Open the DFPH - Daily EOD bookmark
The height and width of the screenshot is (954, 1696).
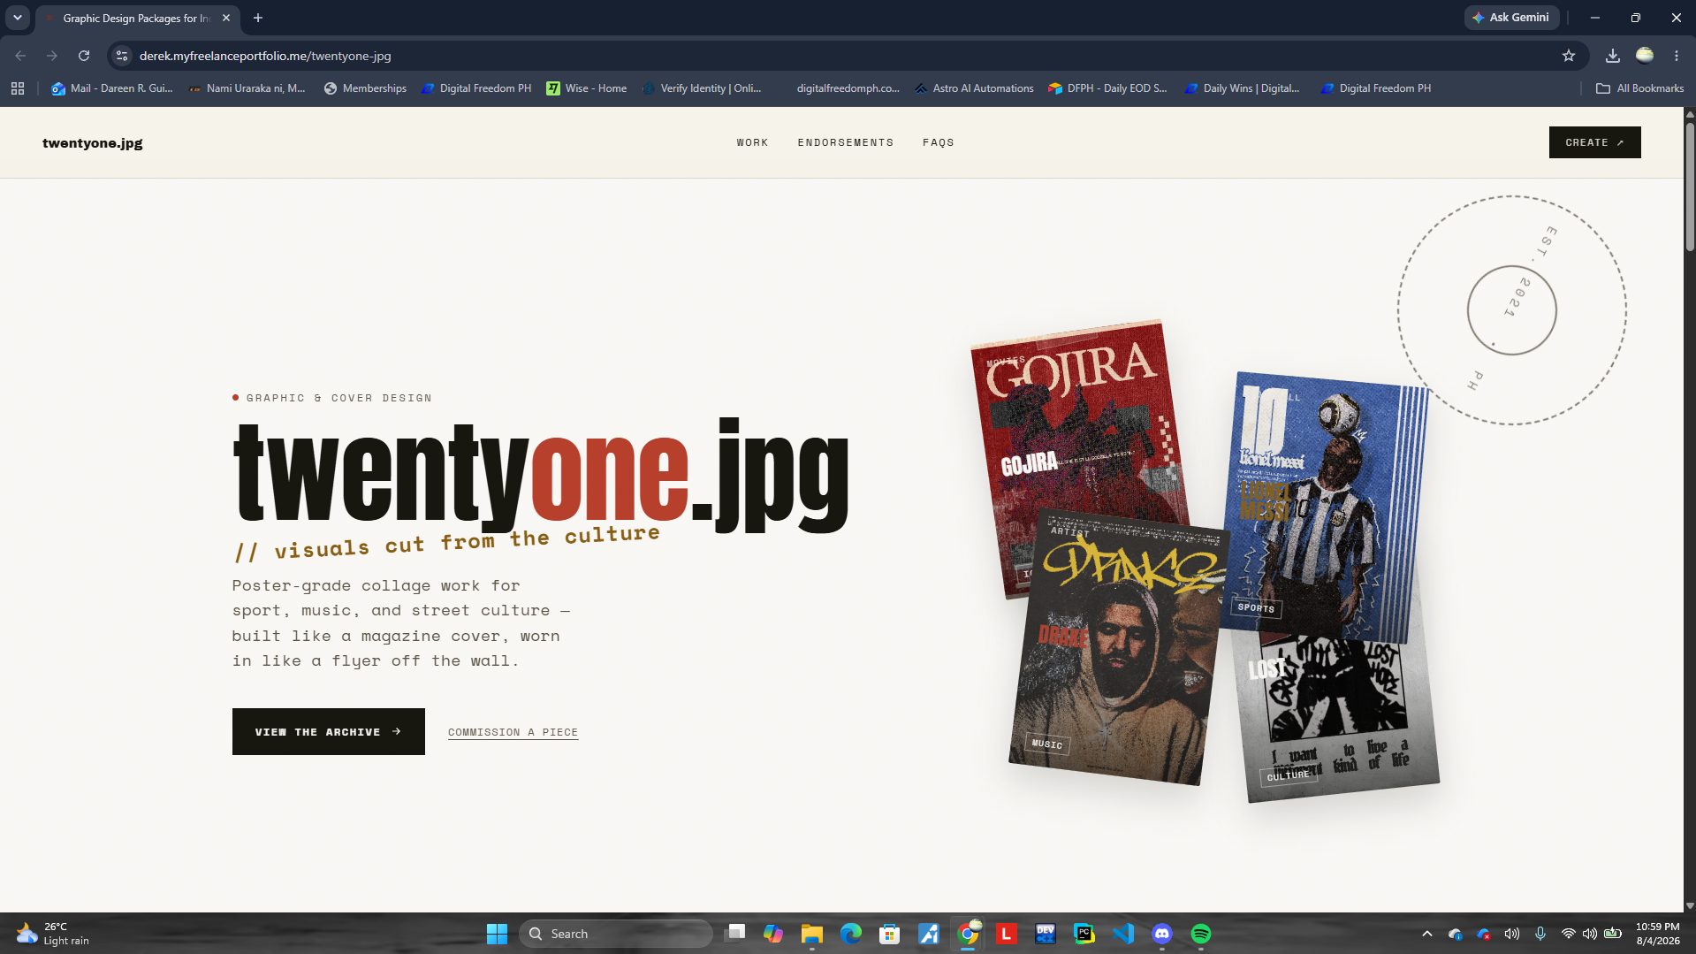1108,88
